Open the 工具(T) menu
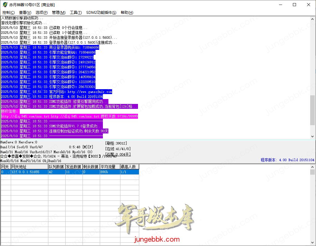 [x=76, y=13]
